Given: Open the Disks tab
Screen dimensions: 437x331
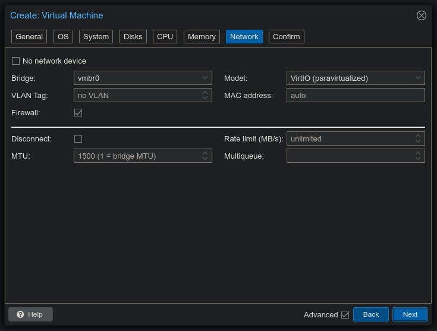Looking at the screenshot, I should point(133,37).
